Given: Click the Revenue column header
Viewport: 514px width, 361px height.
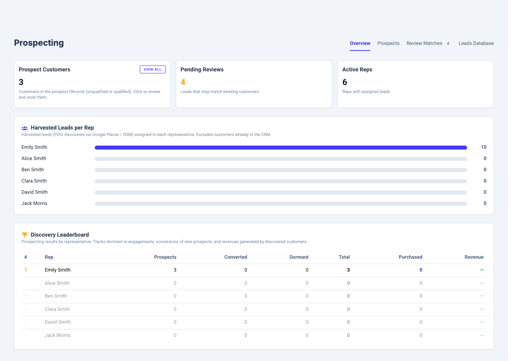Looking at the screenshot, I should (474, 257).
